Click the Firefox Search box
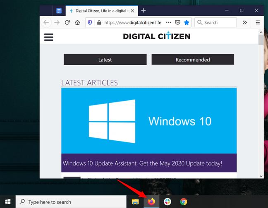This screenshot has width=268, height=208. click(215, 22)
